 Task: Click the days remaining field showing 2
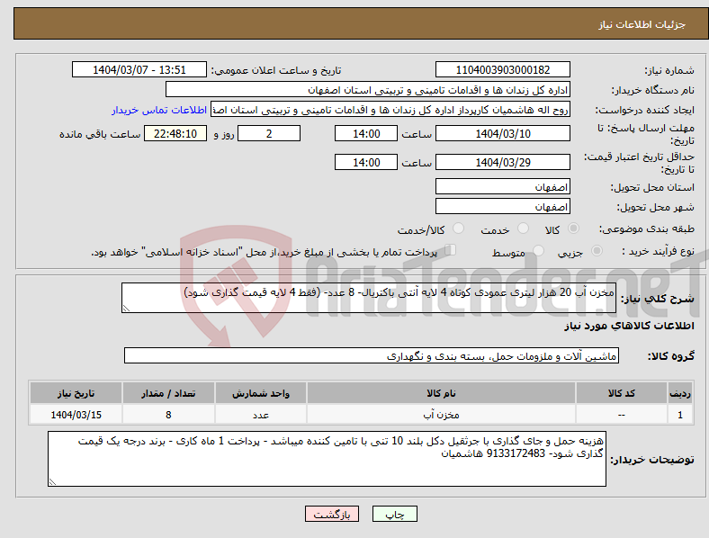click(269, 133)
